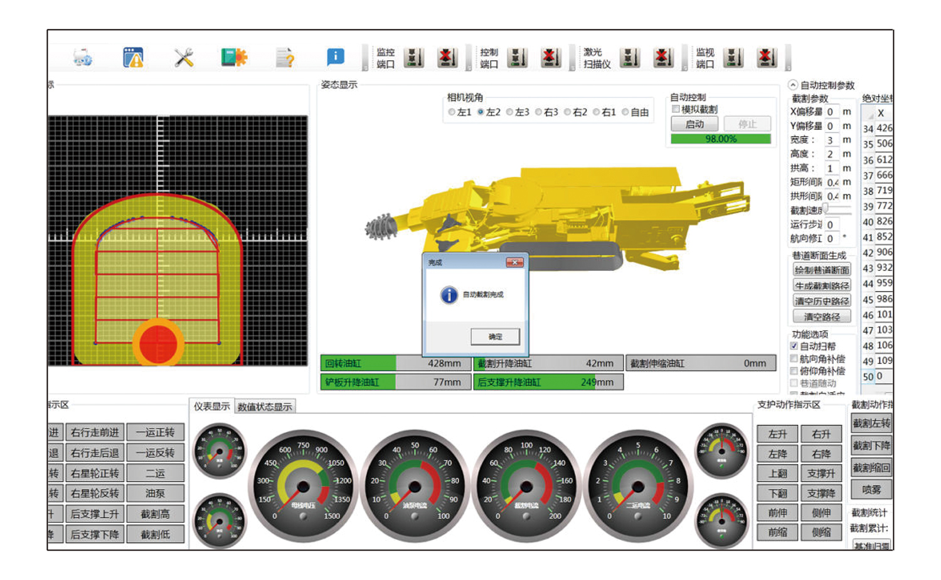Click the 右行走后退 button
This screenshot has height=580, width=941.
click(x=95, y=453)
